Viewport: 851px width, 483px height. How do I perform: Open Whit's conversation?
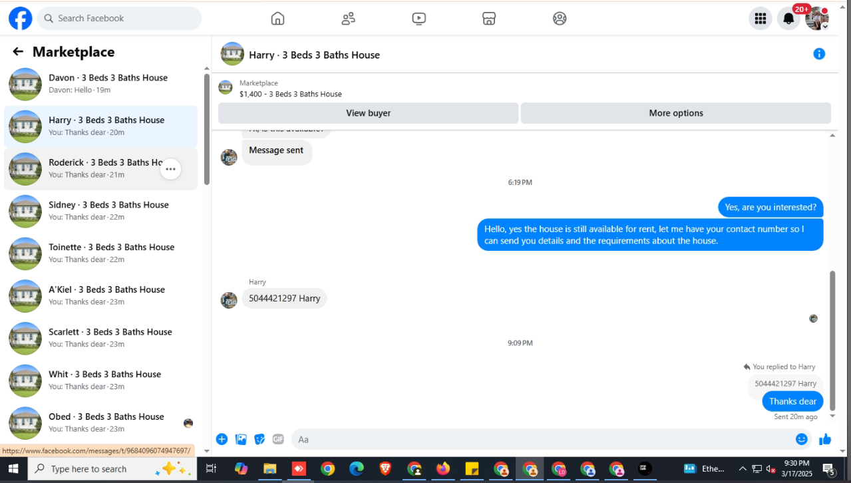click(101, 381)
